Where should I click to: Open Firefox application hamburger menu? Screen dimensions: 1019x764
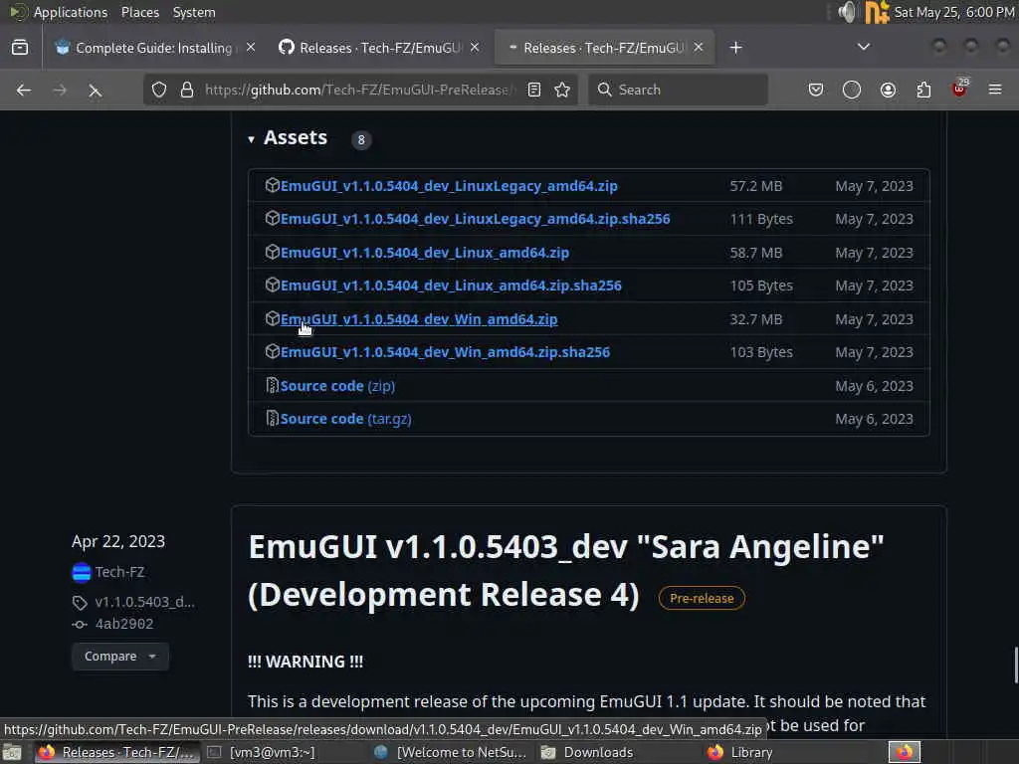[x=995, y=90]
